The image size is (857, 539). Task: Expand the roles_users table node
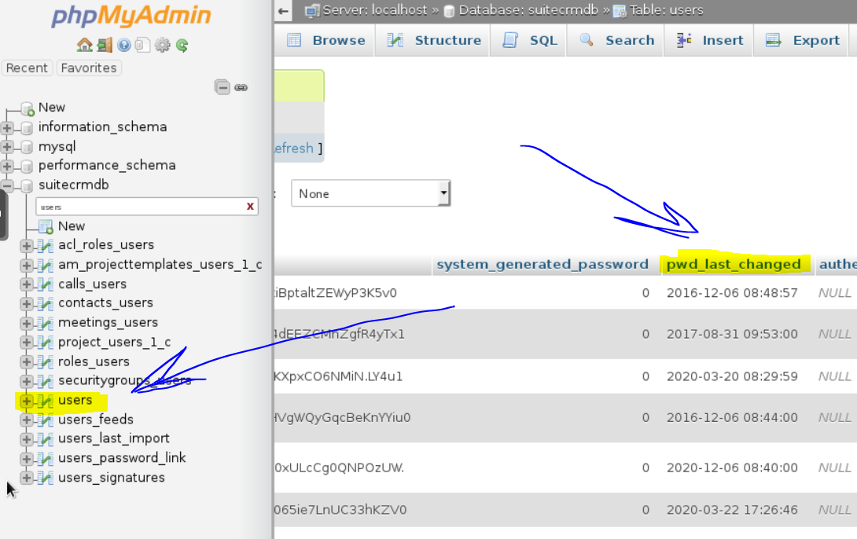pos(26,362)
